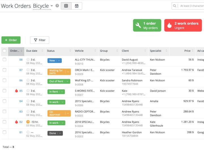The width and height of the screenshot is (204, 153).
Task: Open the Filter button
Action: point(40,40)
